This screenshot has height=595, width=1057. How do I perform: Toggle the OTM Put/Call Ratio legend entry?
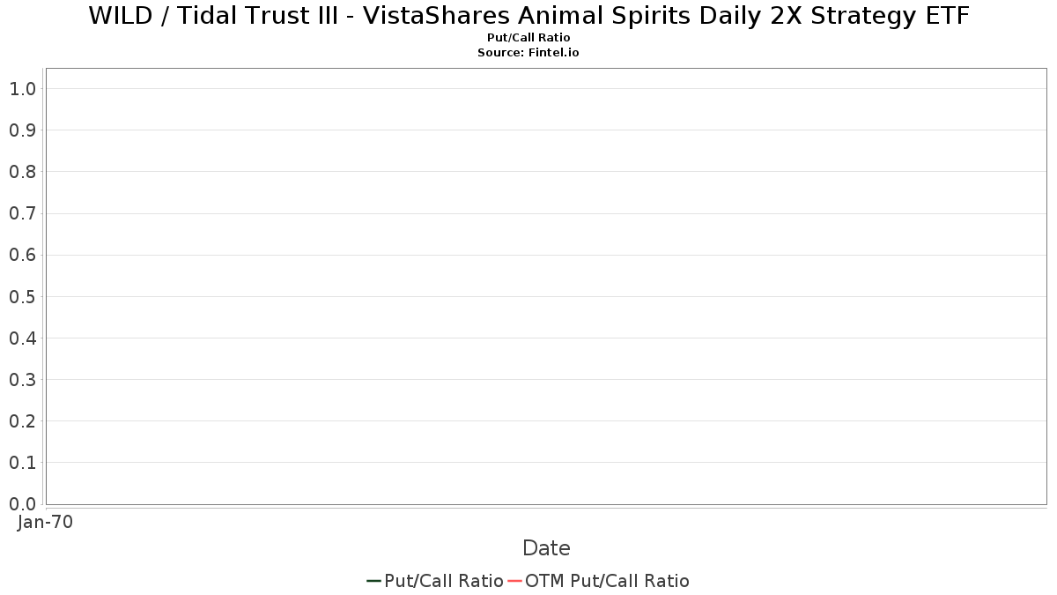coord(607,581)
